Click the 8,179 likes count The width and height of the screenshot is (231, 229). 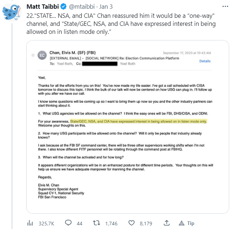point(146,223)
